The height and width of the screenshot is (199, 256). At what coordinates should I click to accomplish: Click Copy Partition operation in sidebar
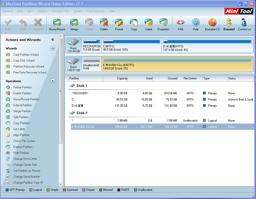[22, 123]
